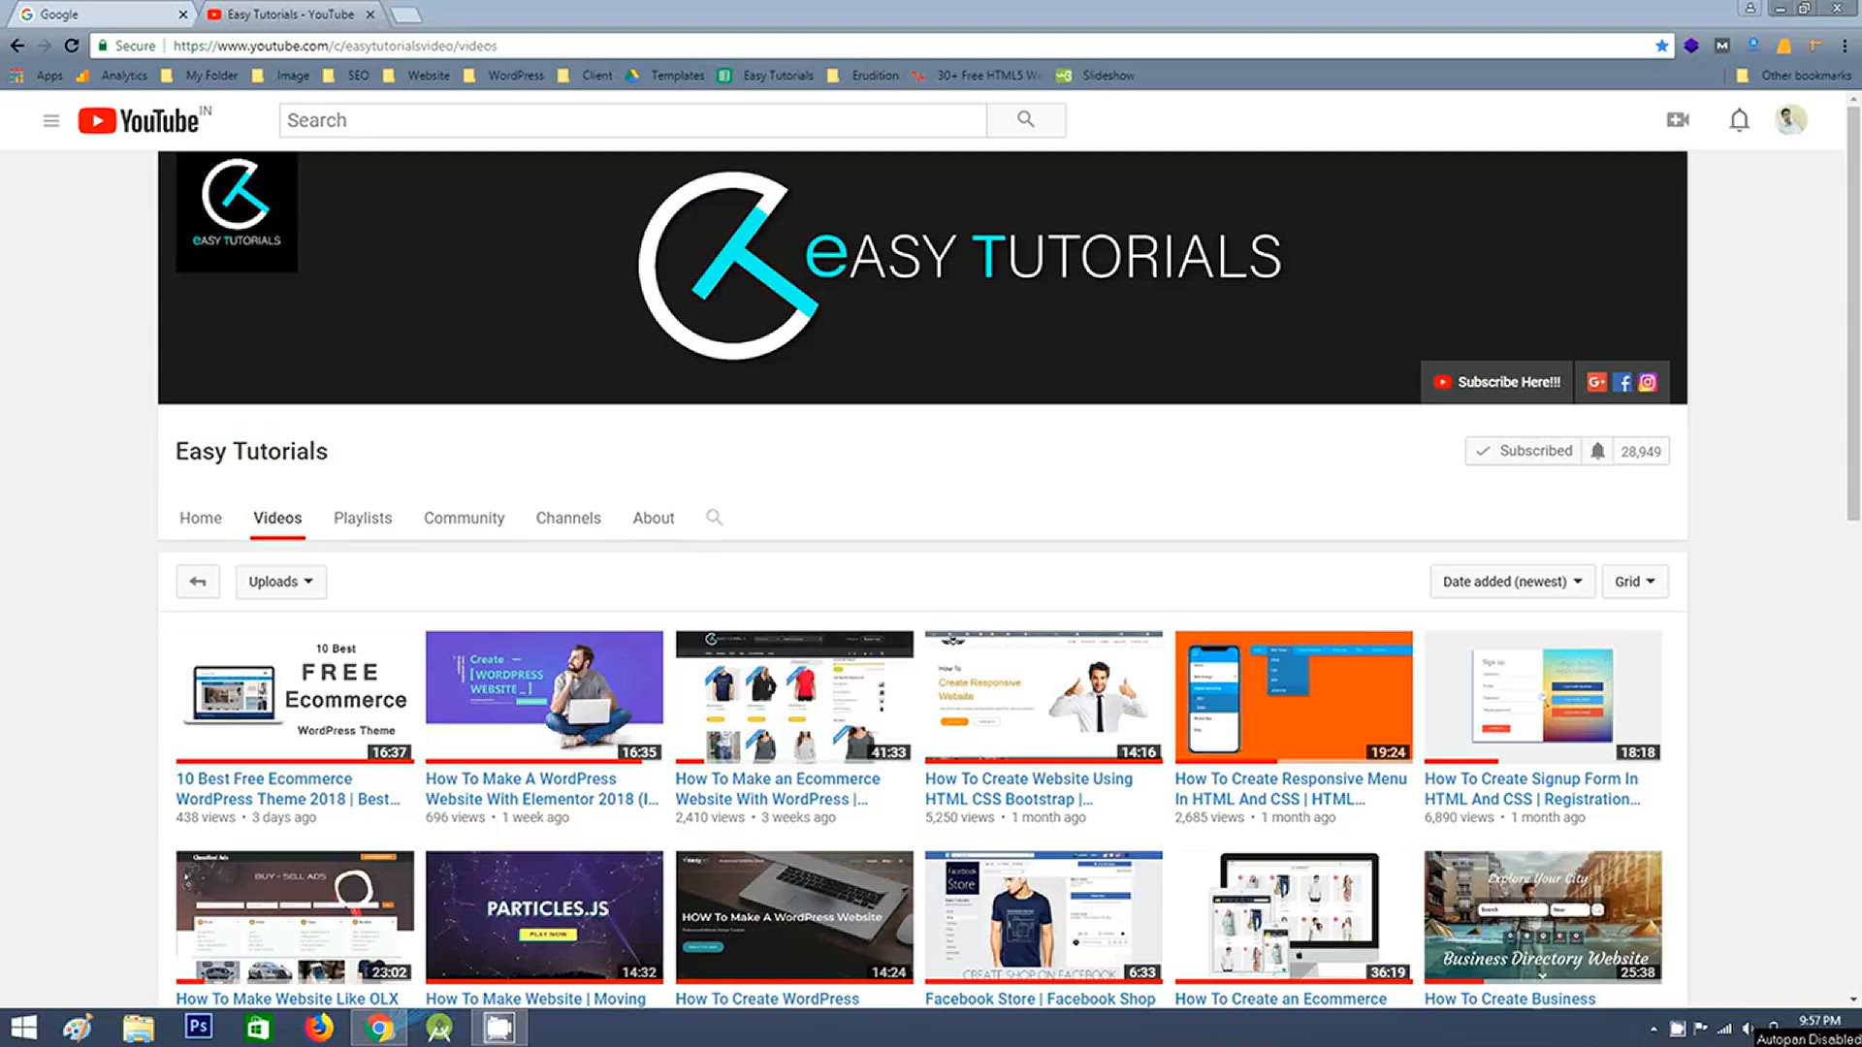The width and height of the screenshot is (1862, 1047).
Task: Click the Google Plus banner icon
Action: (1596, 382)
